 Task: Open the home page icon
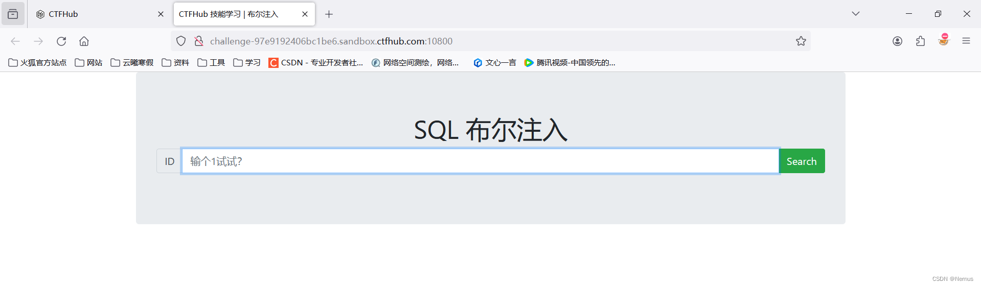(x=84, y=41)
